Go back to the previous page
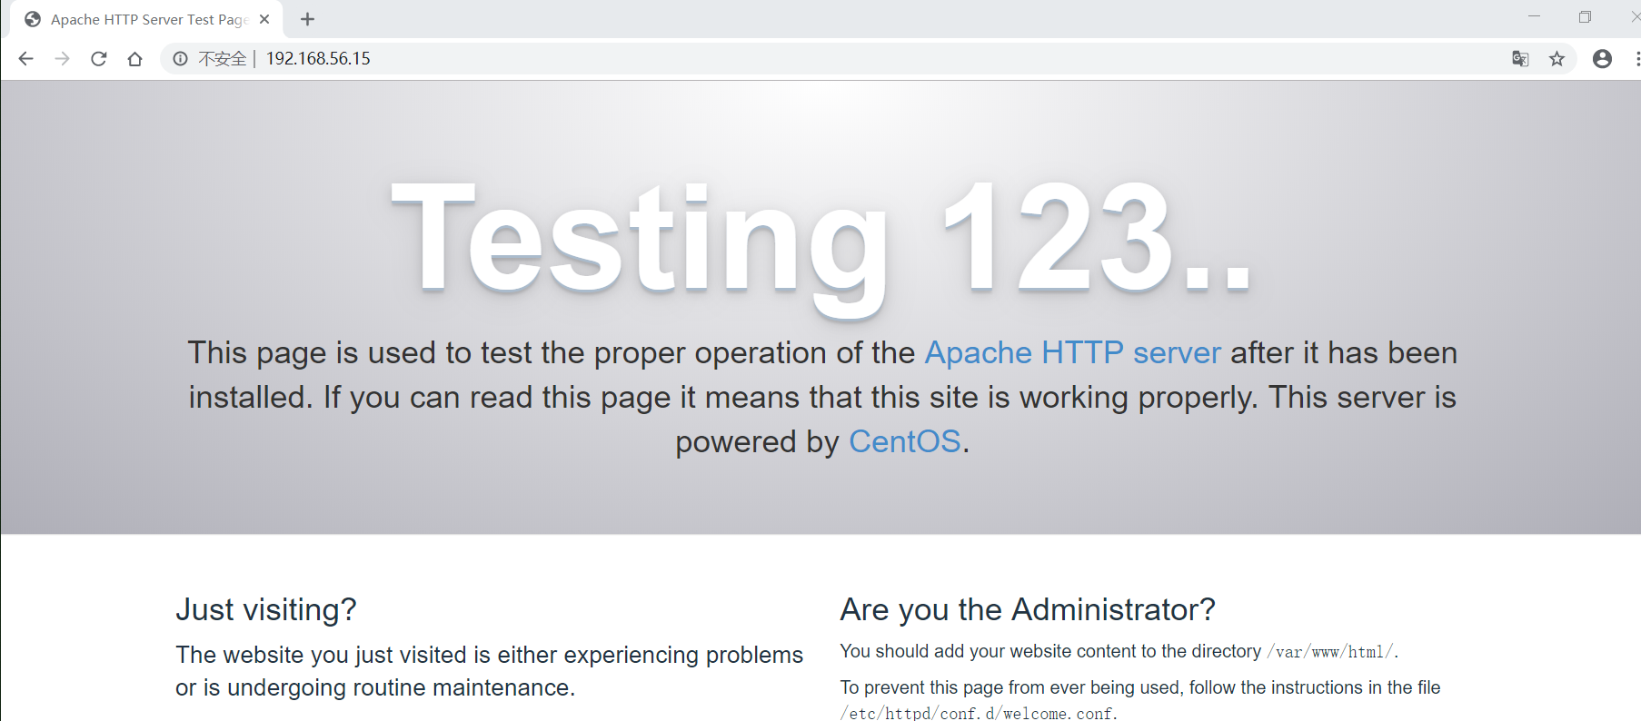Viewport: 1641px width, 721px height. pos(25,59)
